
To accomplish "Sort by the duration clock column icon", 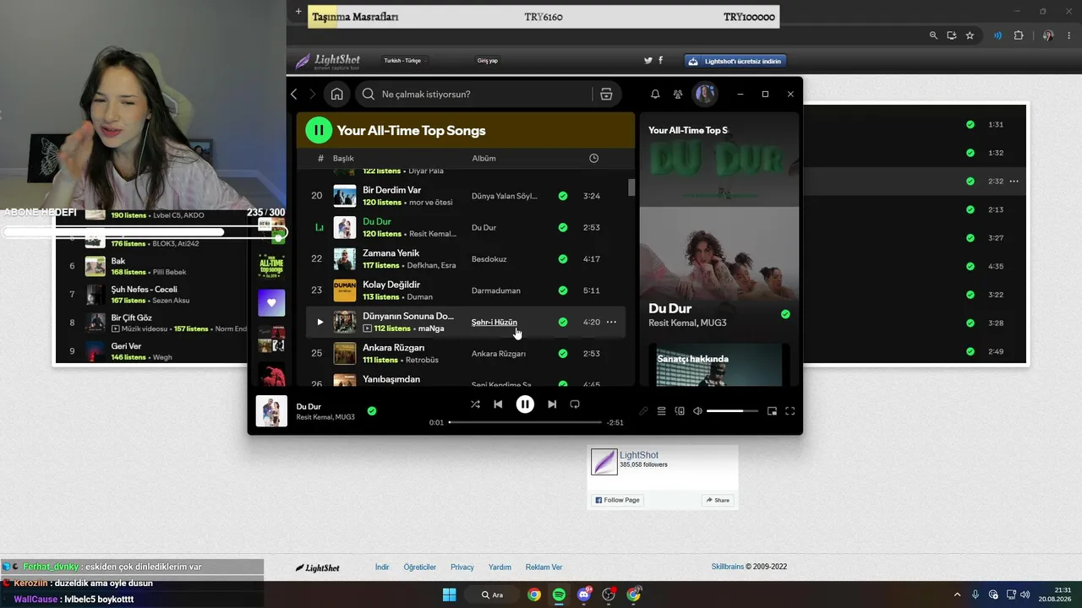I will 593,158.
